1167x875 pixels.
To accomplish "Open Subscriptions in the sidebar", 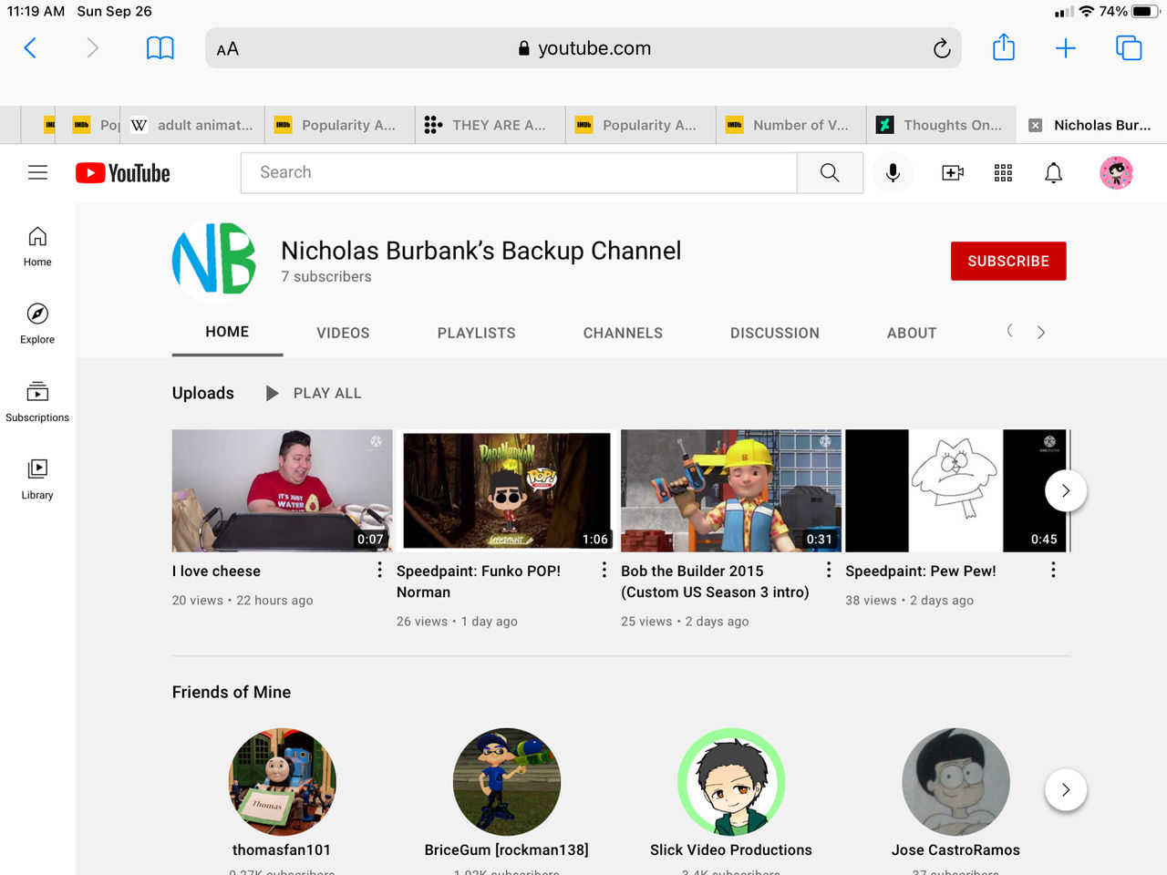I will [37, 401].
